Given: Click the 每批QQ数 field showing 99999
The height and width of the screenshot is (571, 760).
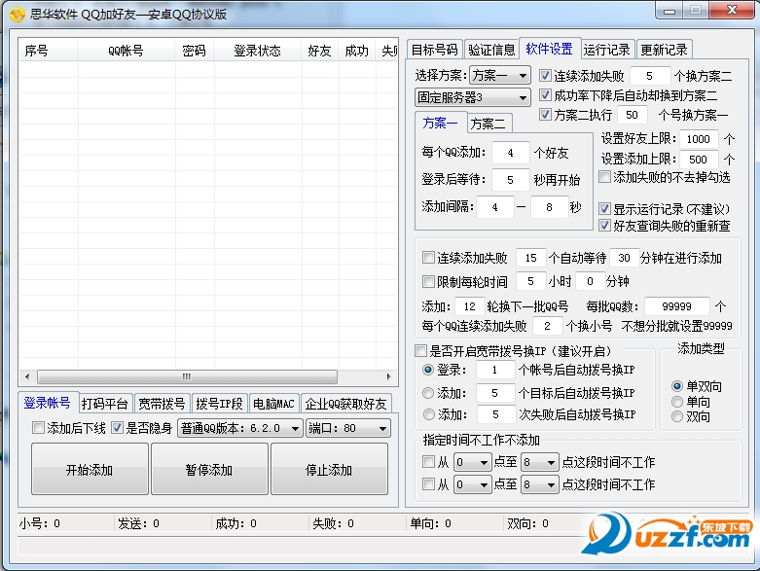Looking at the screenshot, I should (677, 306).
